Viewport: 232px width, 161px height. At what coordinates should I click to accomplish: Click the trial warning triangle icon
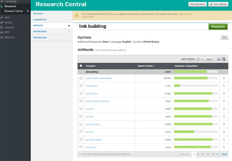tap(77, 15)
